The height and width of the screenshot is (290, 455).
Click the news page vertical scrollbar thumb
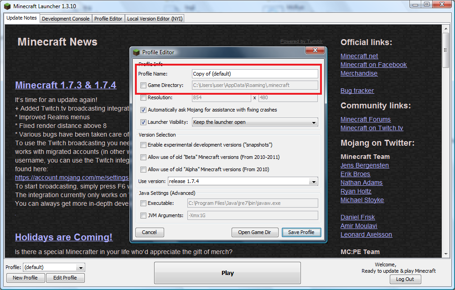tap(446, 50)
